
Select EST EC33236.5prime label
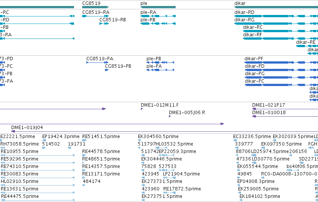(252, 137)
